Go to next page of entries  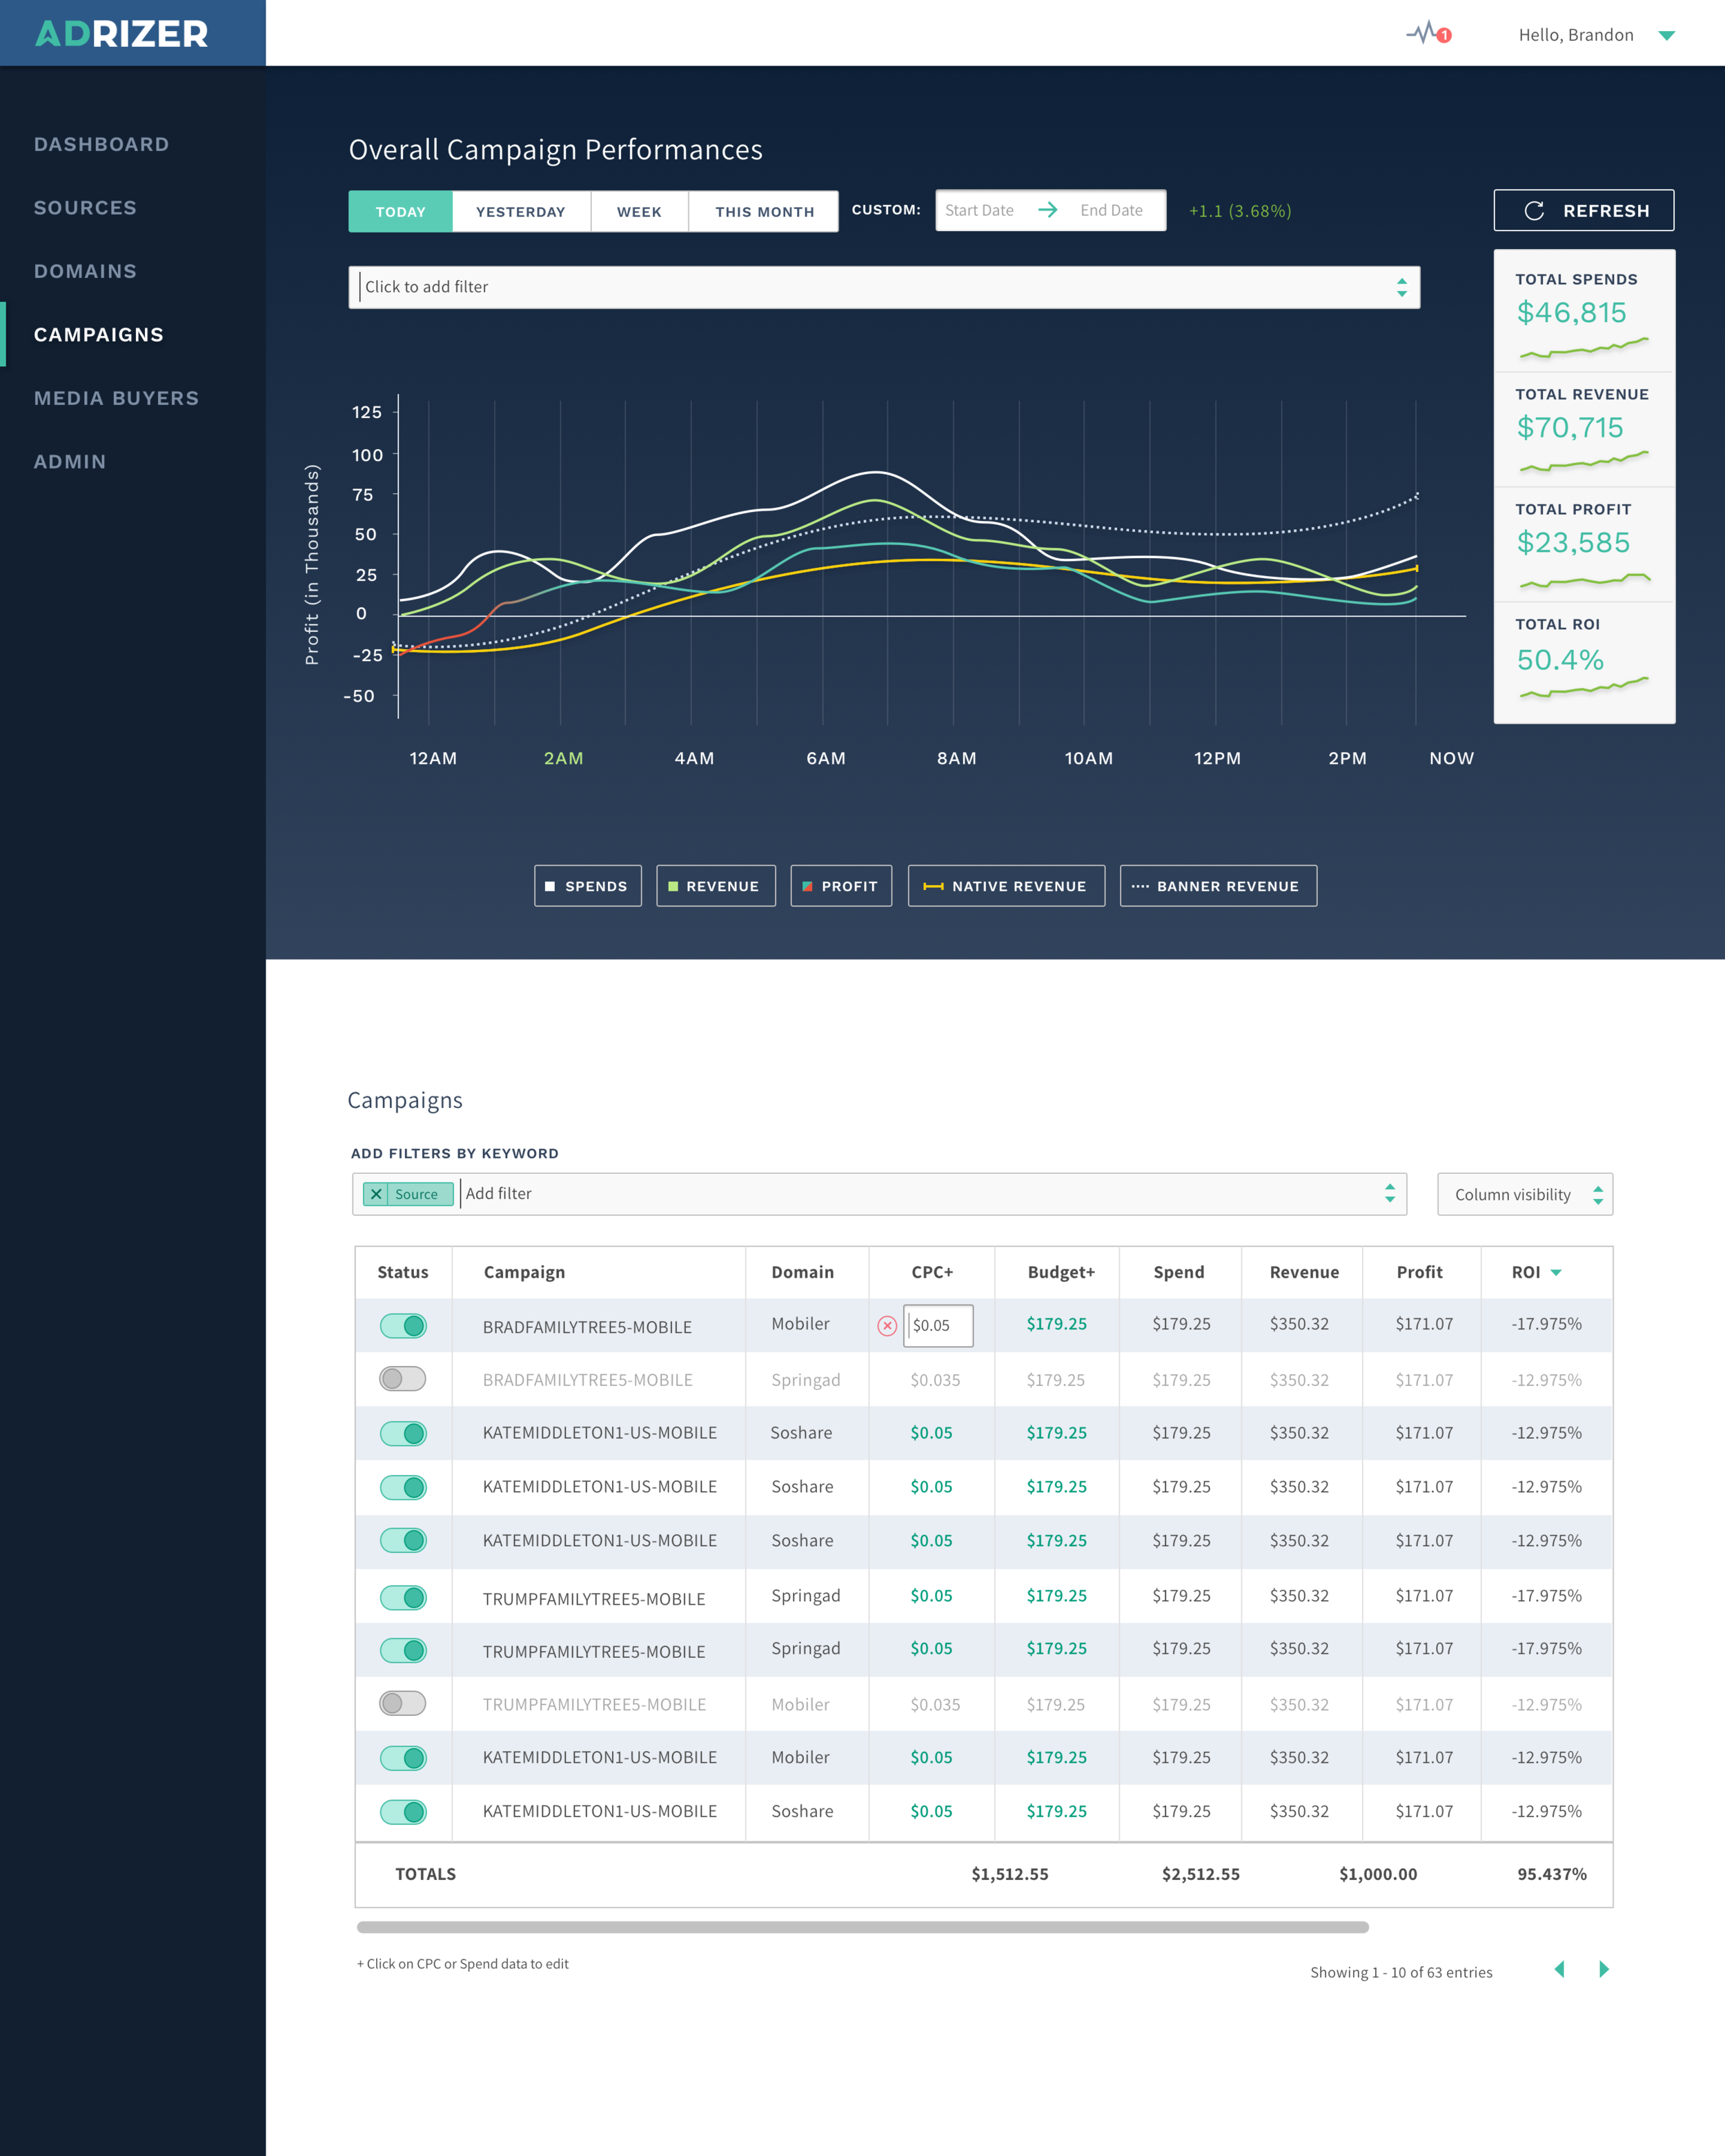pyautogui.click(x=1604, y=1969)
